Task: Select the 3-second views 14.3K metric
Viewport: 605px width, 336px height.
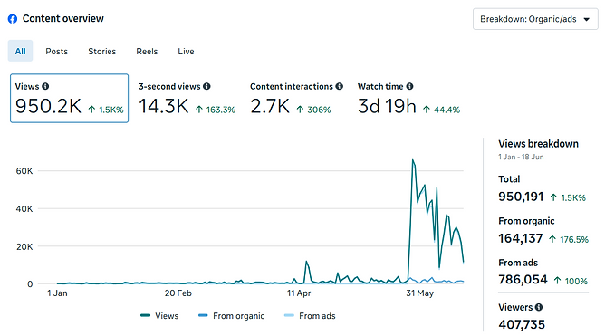Action: [x=187, y=99]
